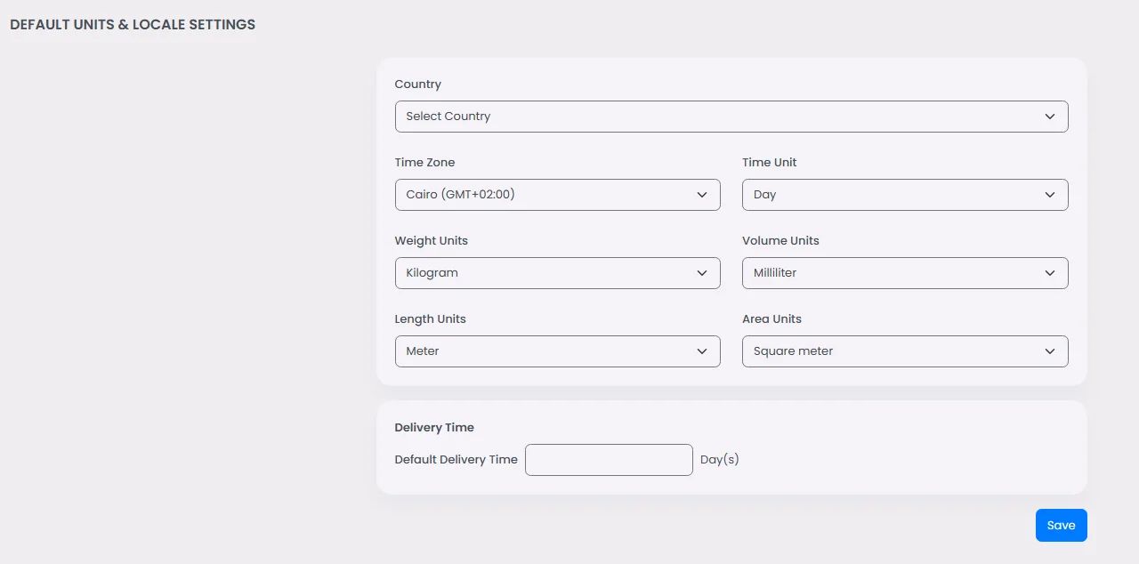Expand the Length Units dropdown showing Meter
The image size is (1139, 564).
click(x=557, y=351)
